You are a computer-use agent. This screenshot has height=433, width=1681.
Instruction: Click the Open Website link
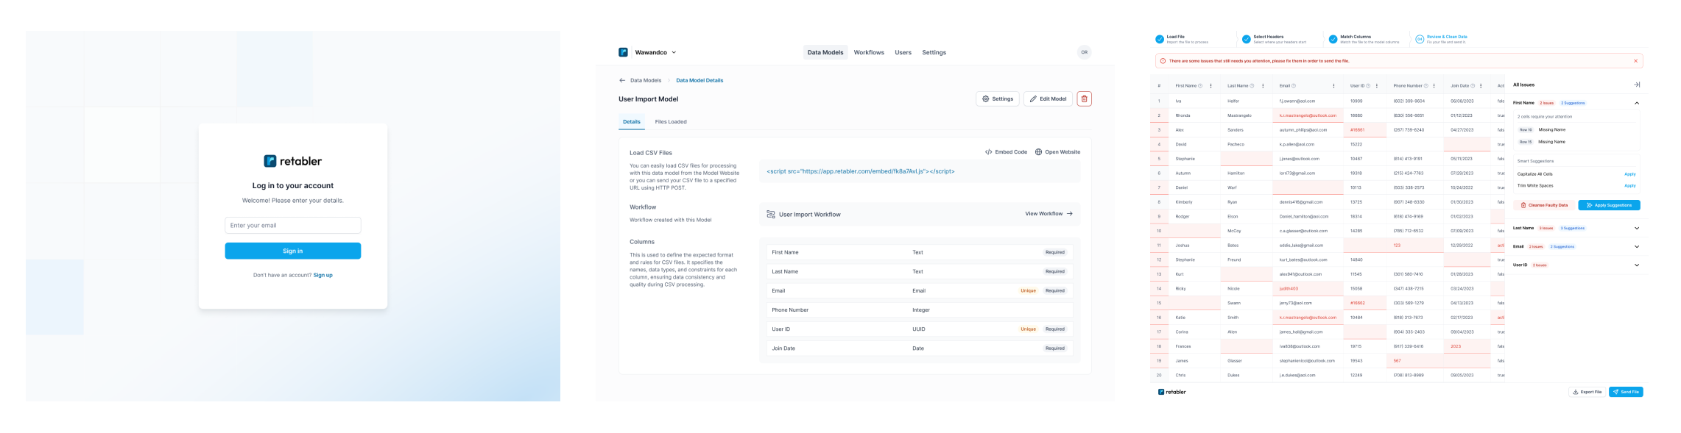click(x=1057, y=152)
